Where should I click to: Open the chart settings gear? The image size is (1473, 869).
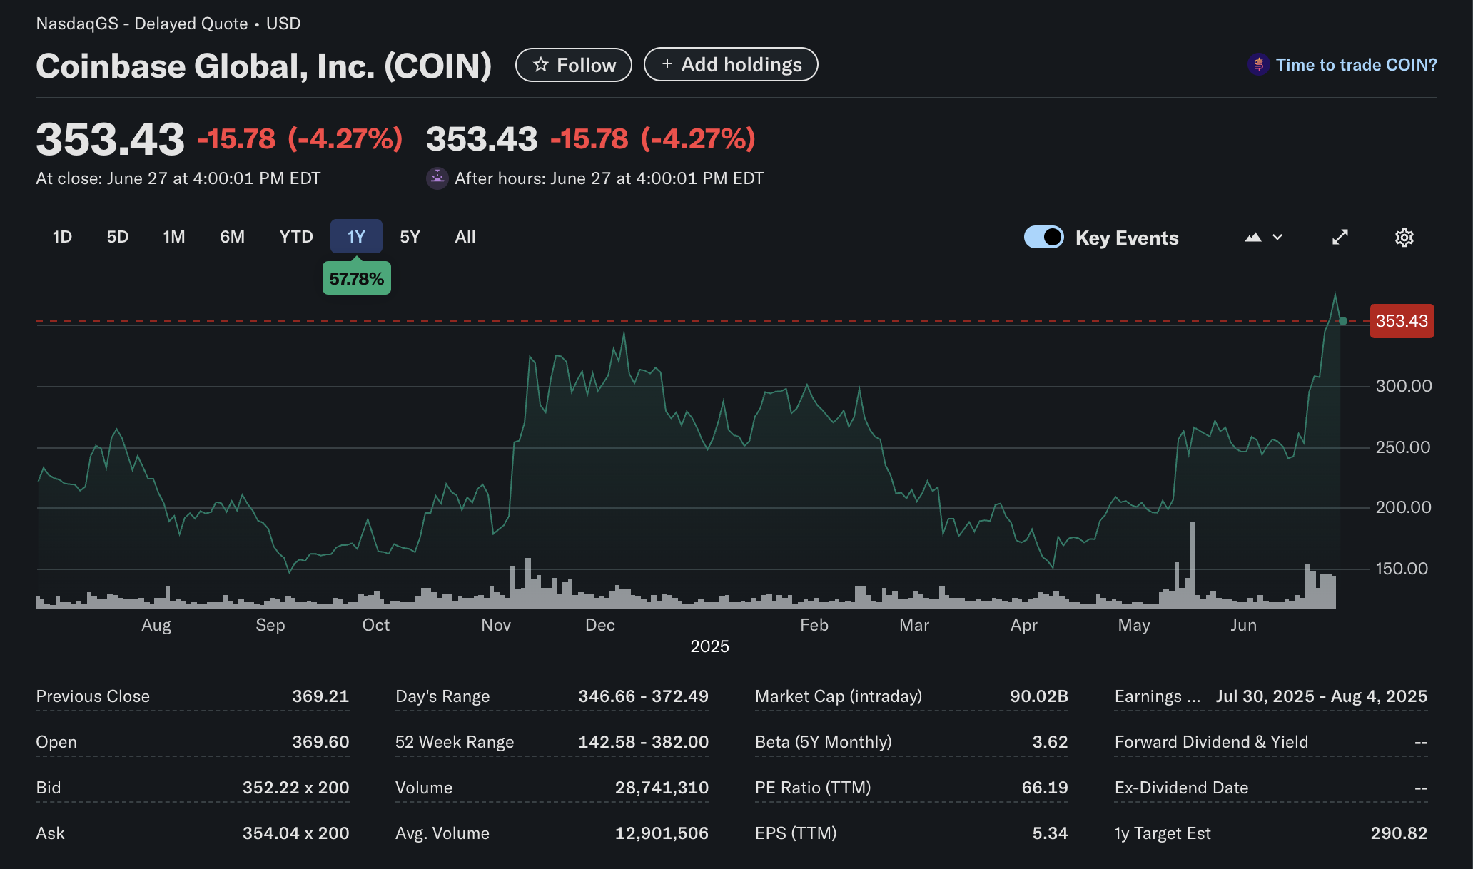pyautogui.click(x=1404, y=237)
